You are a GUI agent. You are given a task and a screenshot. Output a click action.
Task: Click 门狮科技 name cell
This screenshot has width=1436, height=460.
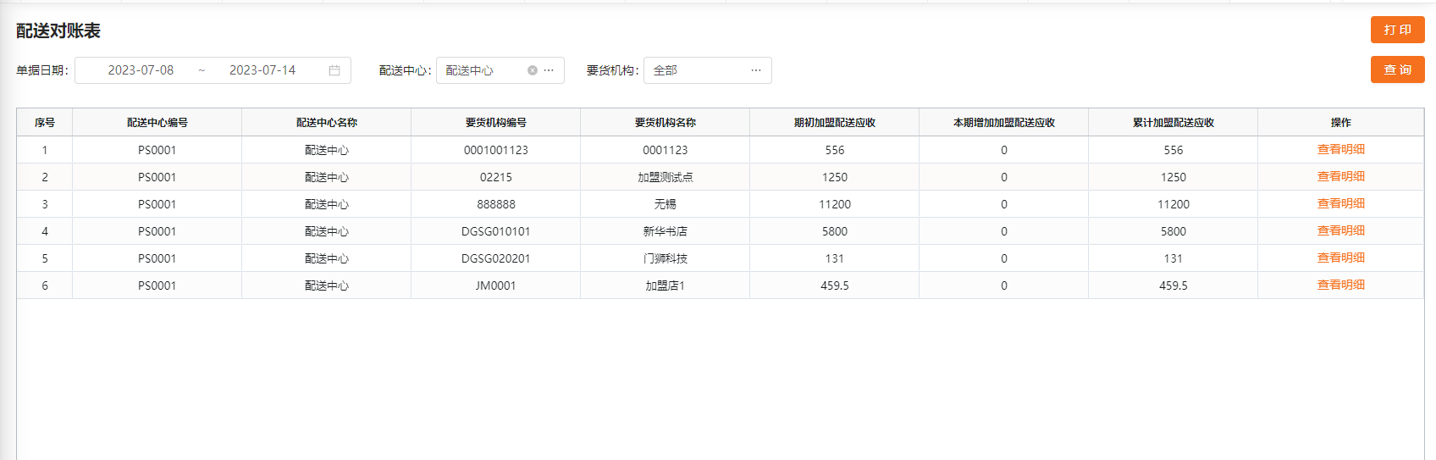tap(666, 258)
